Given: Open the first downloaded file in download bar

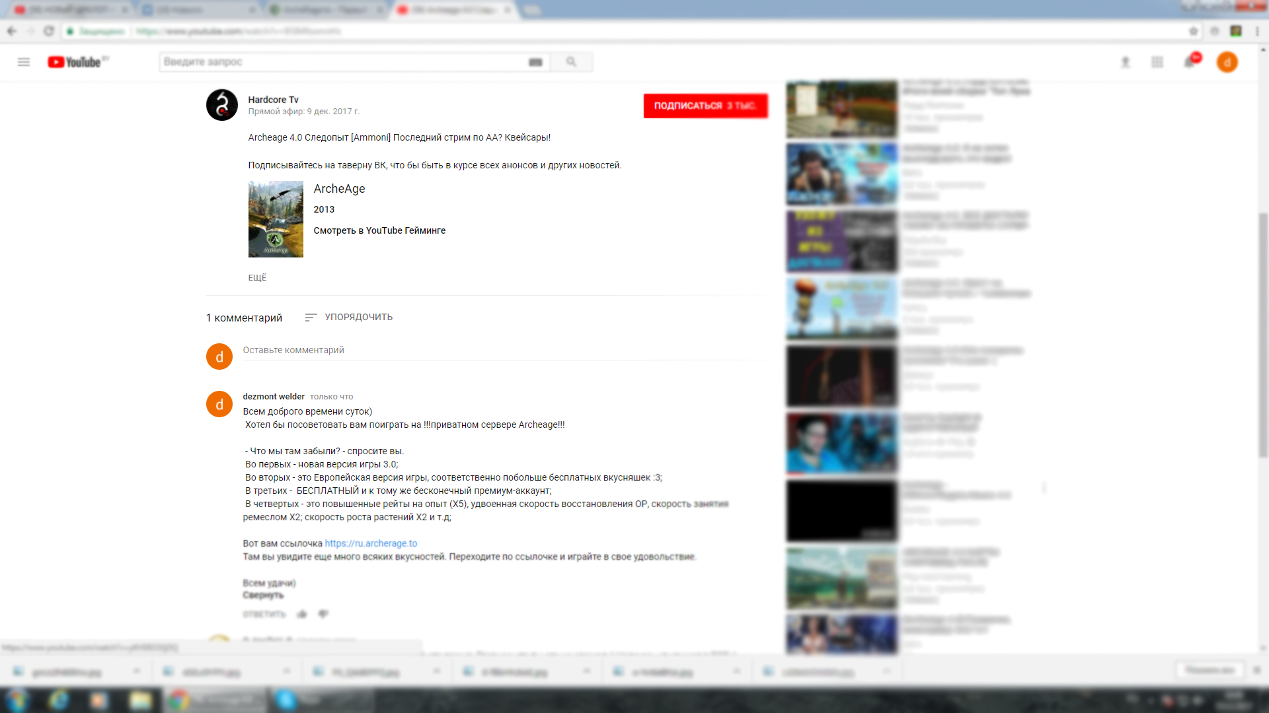Looking at the screenshot, I should click(67, 672).
